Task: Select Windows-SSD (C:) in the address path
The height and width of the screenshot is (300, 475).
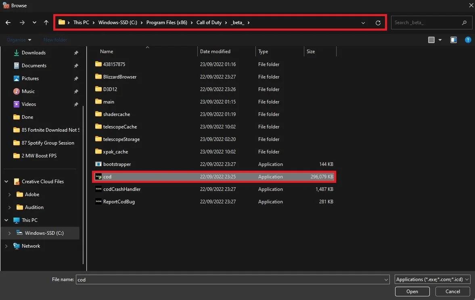Action: [117, 23]
